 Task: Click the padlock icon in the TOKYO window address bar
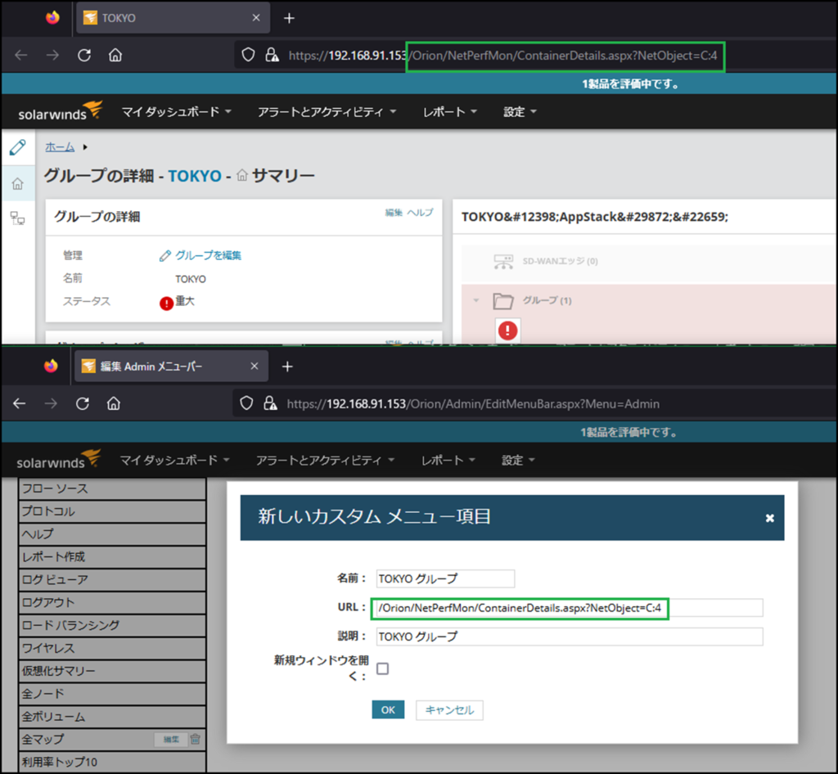click(x=272, y=55)
